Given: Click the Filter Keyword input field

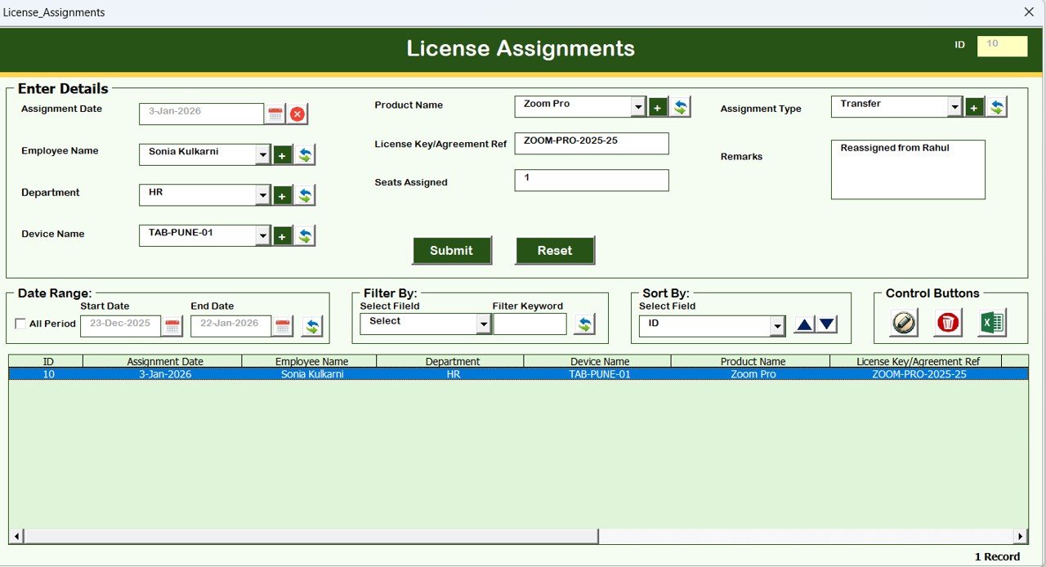Looking at the screenshot, I should [530, 324].
